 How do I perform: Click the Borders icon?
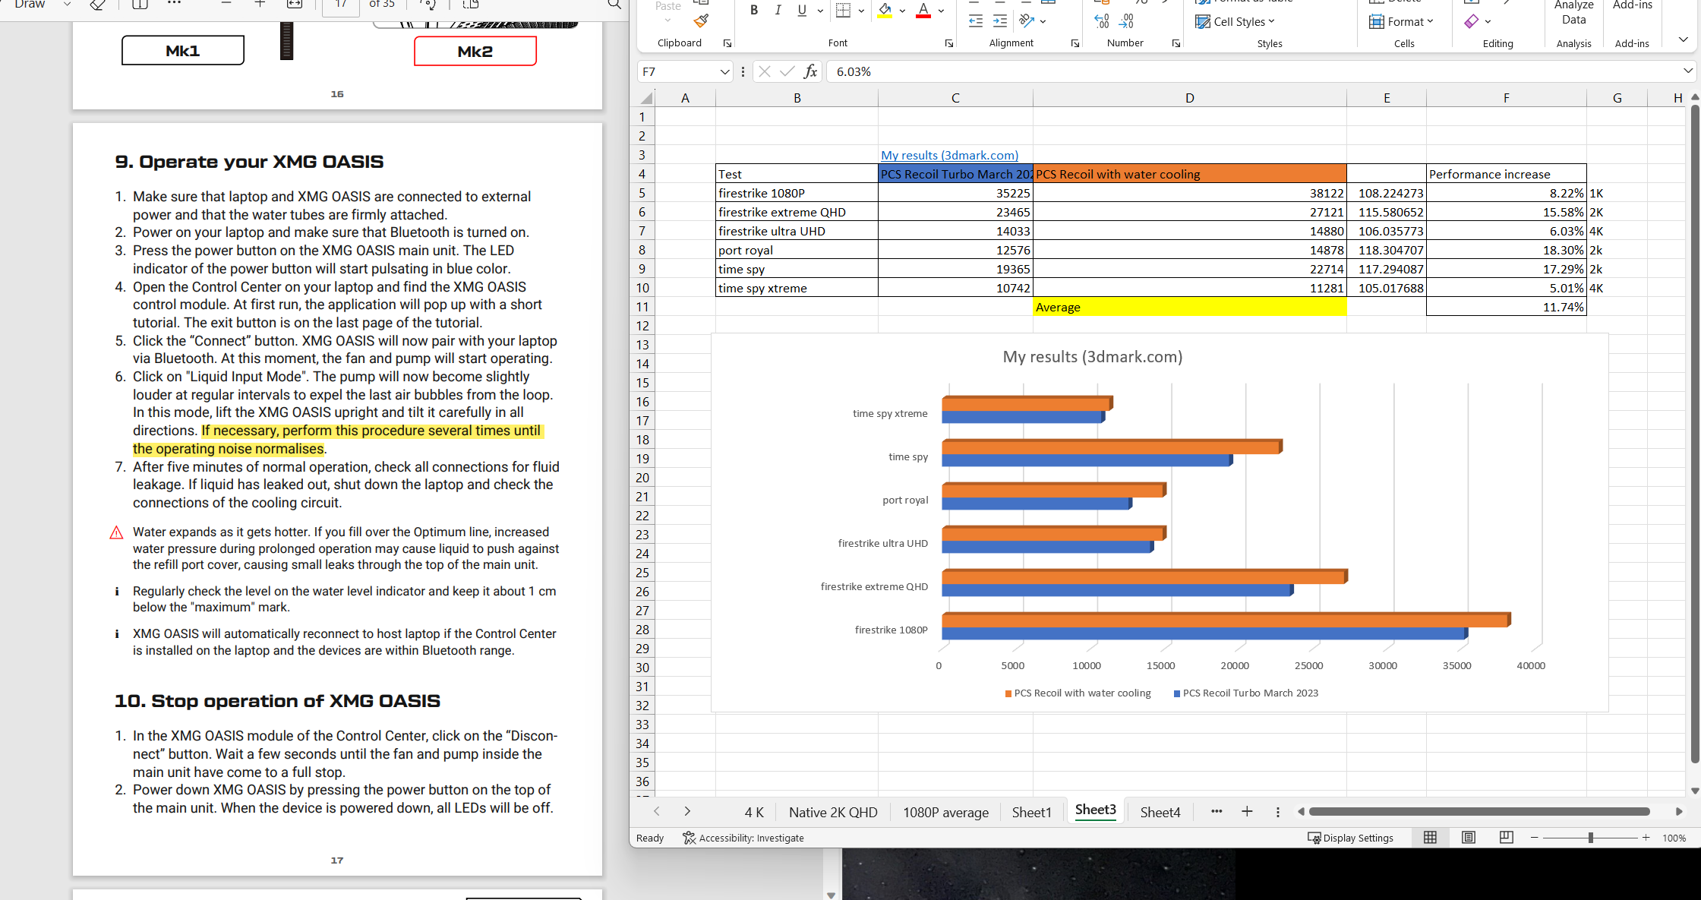point(843,10)
